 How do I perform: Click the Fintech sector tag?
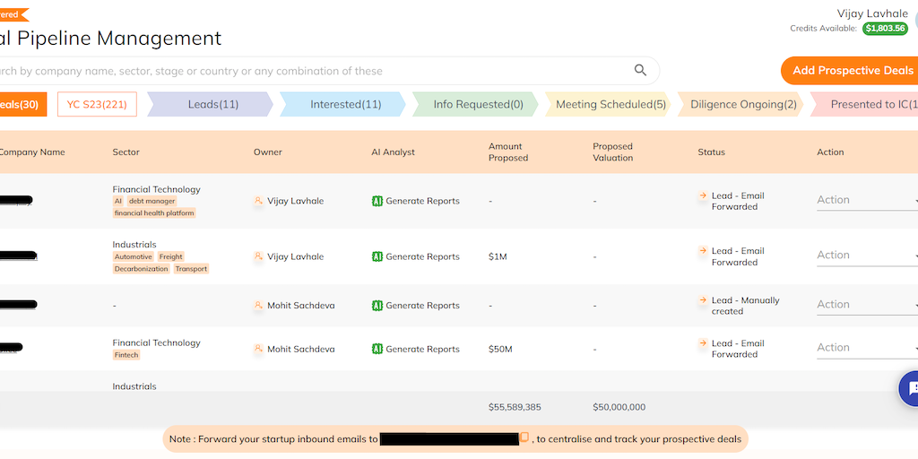pyautogui.click(x=126, y=355)
